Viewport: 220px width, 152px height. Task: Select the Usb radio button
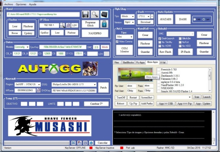[195, 19]
